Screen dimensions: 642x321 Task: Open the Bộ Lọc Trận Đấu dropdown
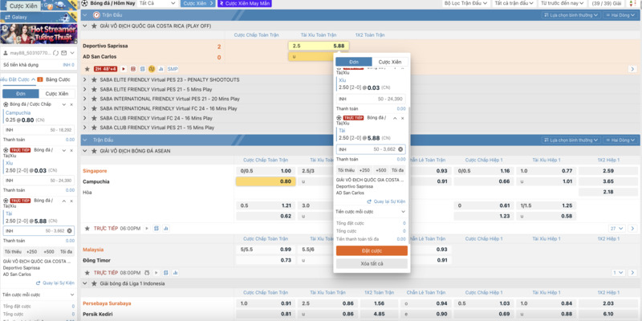click(x=466, y=3)
